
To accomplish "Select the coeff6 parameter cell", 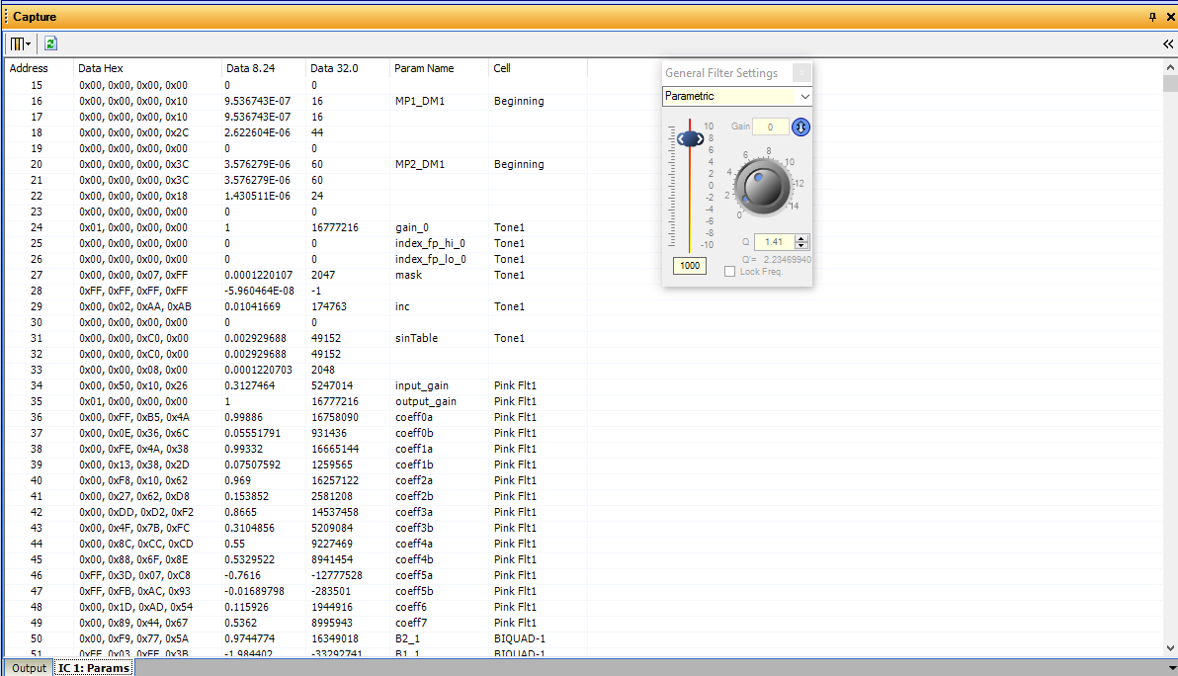I will (x=411, y=607).
